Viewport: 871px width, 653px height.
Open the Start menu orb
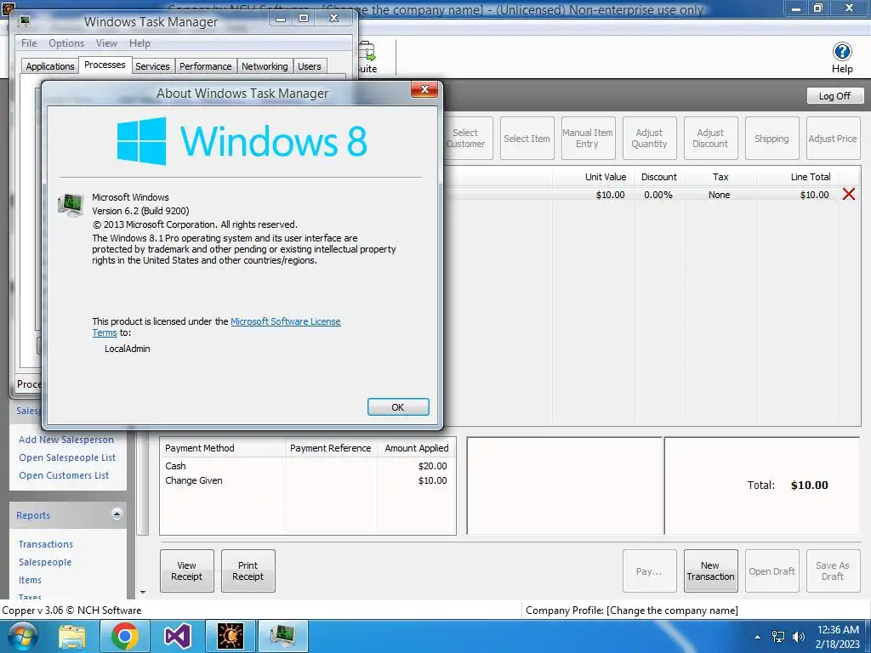(x=23, y=636)
